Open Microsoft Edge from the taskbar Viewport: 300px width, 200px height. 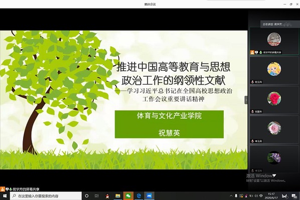138,196
